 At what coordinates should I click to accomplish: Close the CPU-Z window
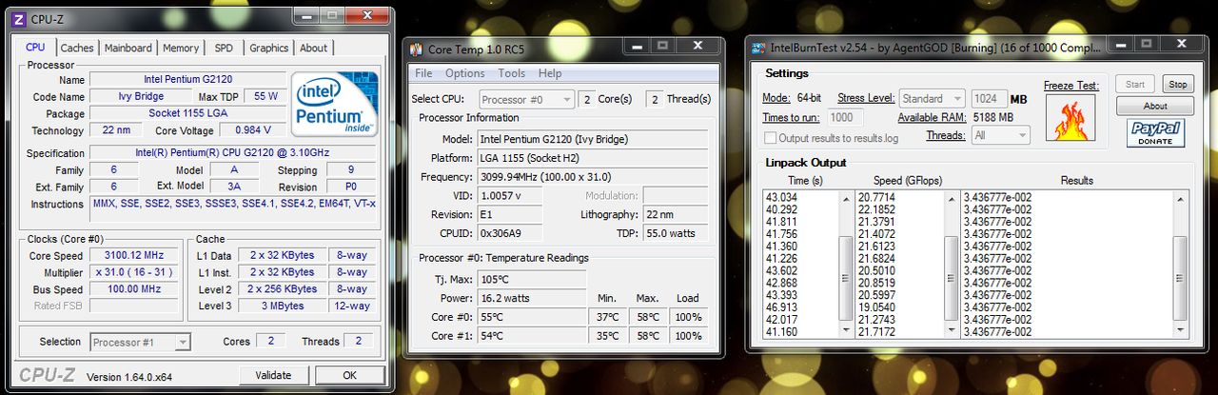[x=367, y=14]
